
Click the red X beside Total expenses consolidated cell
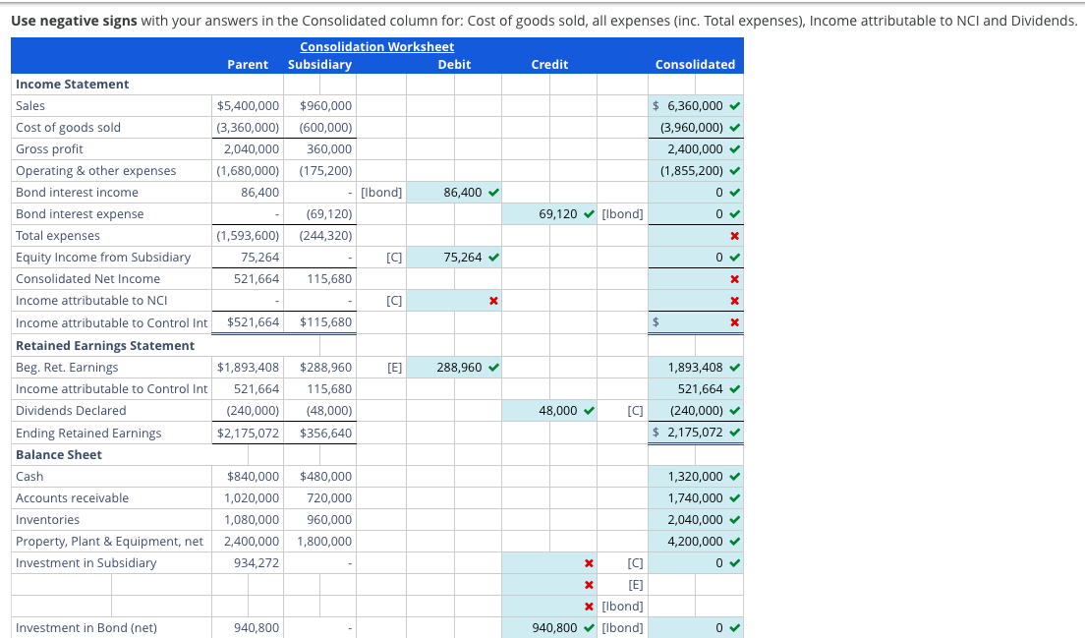735,235
